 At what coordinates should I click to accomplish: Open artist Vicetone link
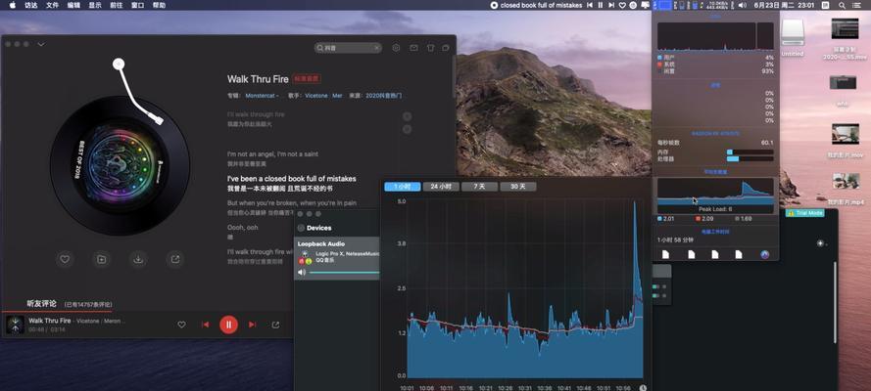(x=316, y=96)
